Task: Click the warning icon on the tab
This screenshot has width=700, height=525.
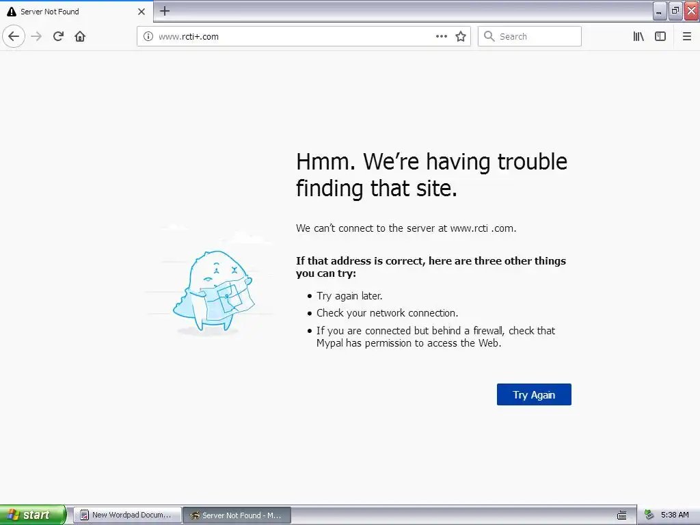Action: coord(12,12)
